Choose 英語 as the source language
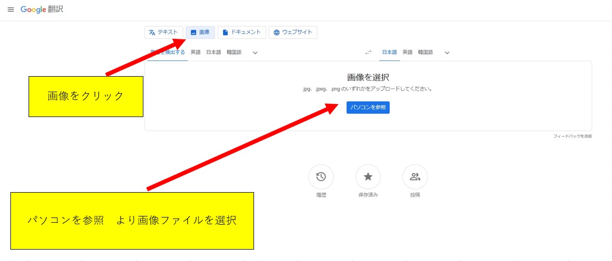The width and height of the screenshot is (612, 261). pos(195,52)
